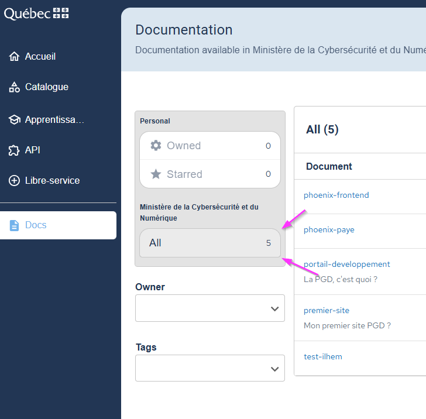The width and height of the screenshot is (426, 419).
Task: Click the Catalogue shapes icon
Action: (x=15, y=87)
